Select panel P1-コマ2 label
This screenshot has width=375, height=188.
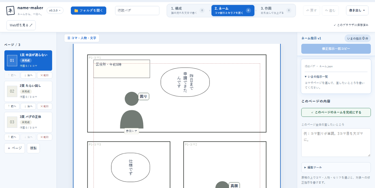click(191, 144)
